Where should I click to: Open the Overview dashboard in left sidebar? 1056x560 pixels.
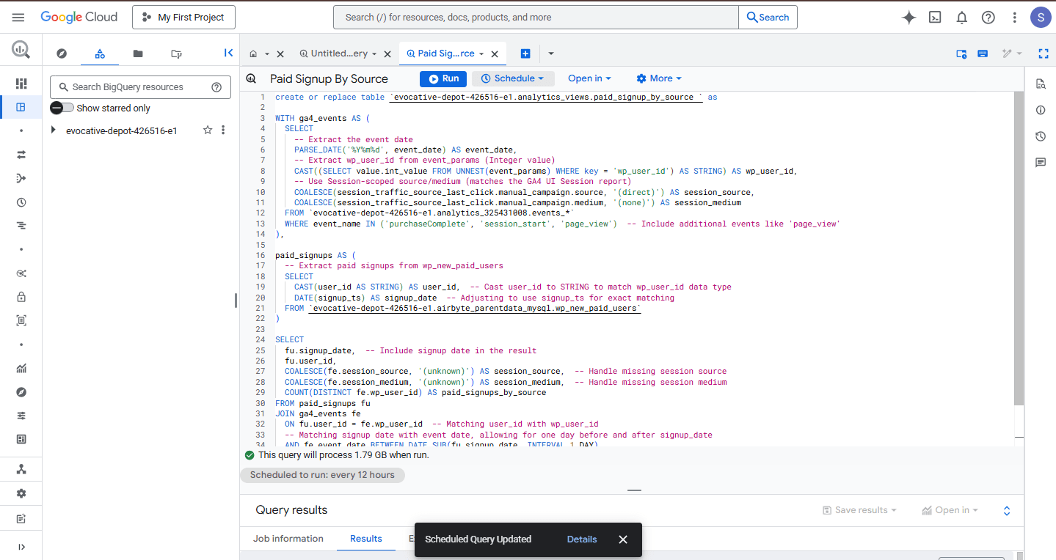pos(21,84)
